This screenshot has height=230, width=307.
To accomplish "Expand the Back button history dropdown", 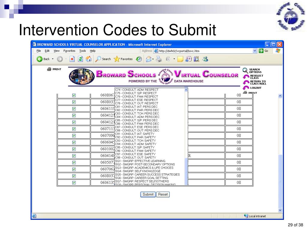I will 53,59.
